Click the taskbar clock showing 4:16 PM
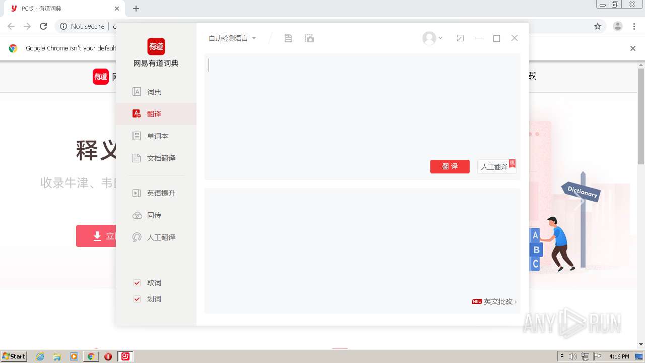This screenshot has height=363, width=645. (619, 356)
